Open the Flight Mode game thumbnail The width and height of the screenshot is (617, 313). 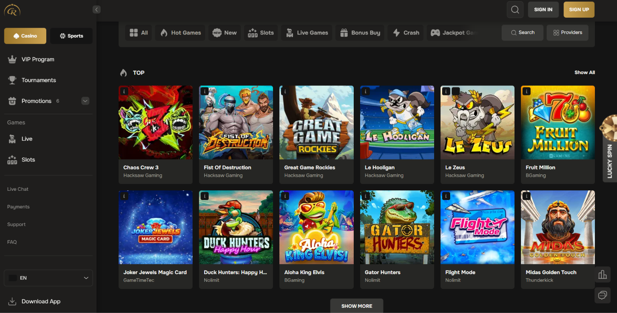tap(478, 227)
